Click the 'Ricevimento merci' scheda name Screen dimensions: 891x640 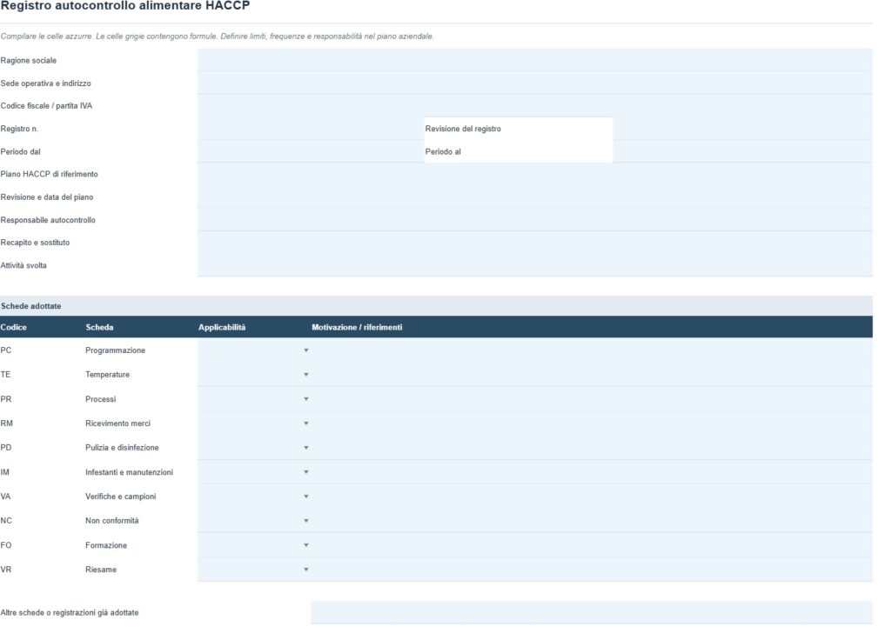tap(117, 423)
